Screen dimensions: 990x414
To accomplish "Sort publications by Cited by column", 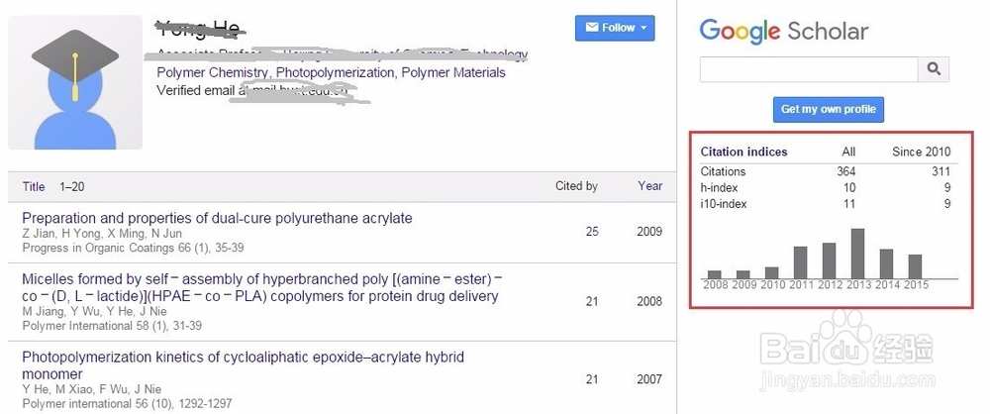I will pyautogui.click(x=576, y=186).
